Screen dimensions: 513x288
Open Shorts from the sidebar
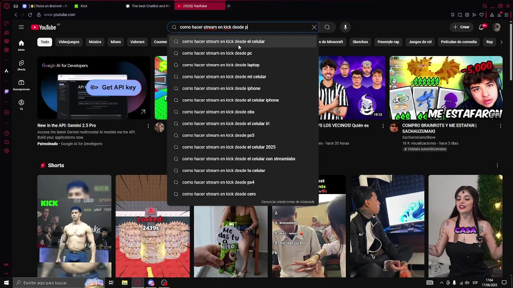21,66
